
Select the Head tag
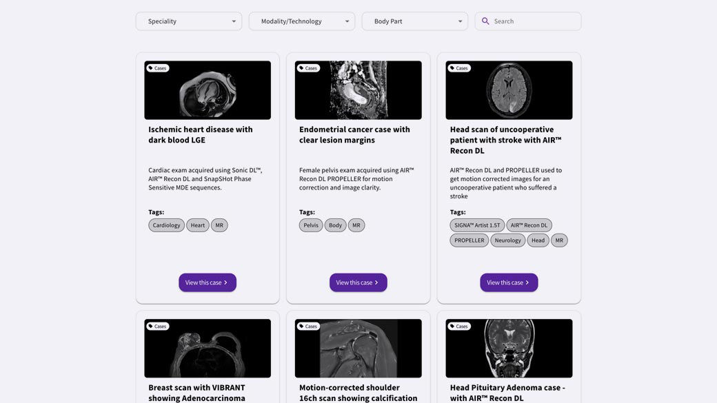(x=538, y=240)
